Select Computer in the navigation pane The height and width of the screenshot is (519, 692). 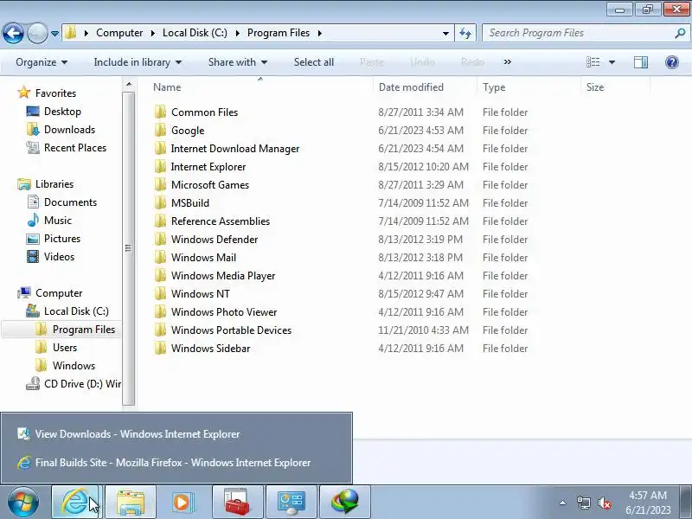tap(50, 292)
